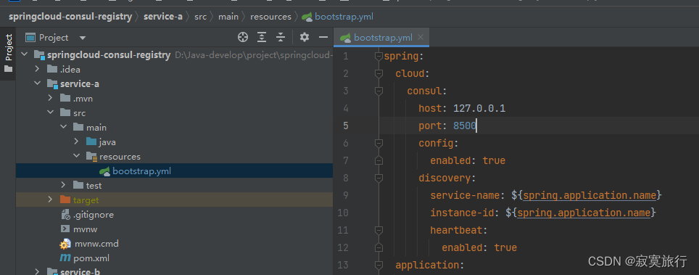The image size is (699, 275).
Task: Open Project panel settings gear
Action: tap(305, 37)
